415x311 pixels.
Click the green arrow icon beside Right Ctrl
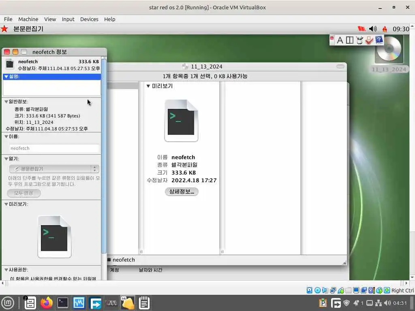(x=387, y=290)
